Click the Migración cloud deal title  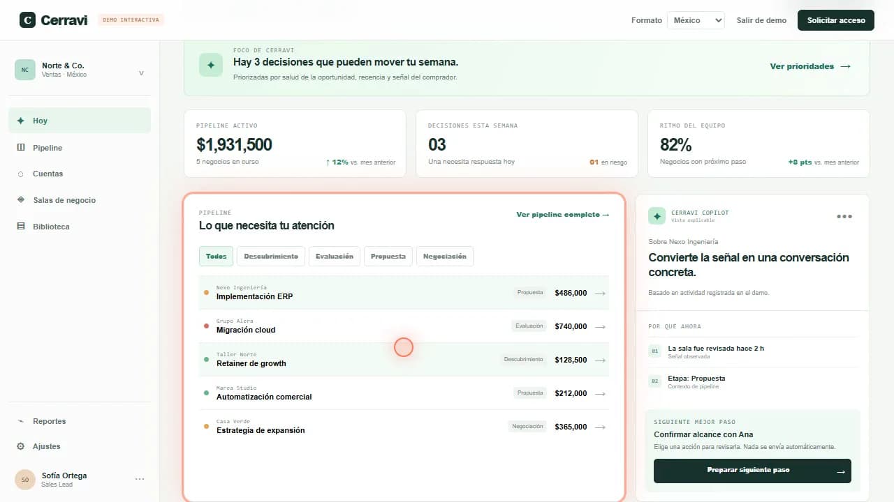tap(246, 330)
